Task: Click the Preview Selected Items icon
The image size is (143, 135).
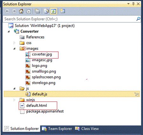Action: coord(63,11)
